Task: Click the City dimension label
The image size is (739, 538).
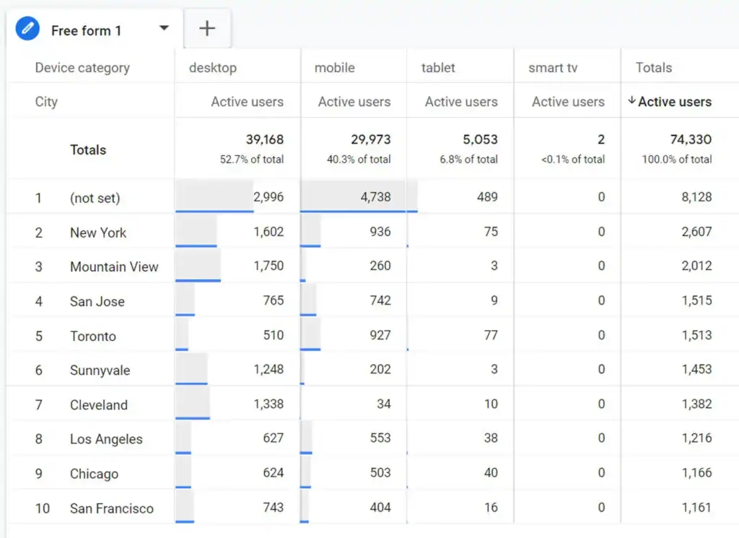Action: click(46, 101)
